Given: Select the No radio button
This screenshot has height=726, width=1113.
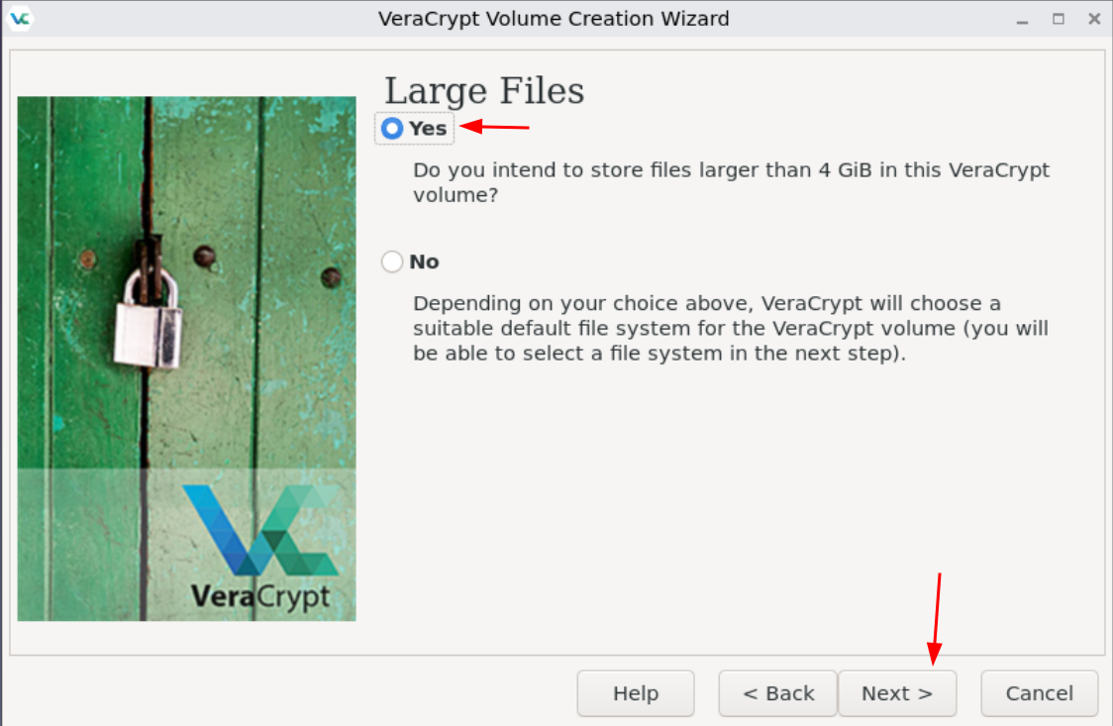Looking at the screenshot, I should (x=392, y=261).
